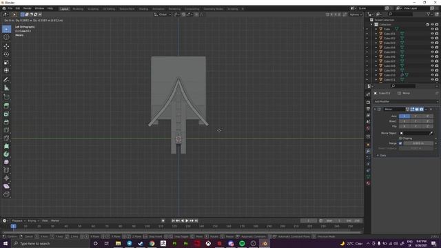The height and width of the screenshot is (248, 441).
Task: Pick the Mirror Object with the eyedropper
Action: (431, 133)
